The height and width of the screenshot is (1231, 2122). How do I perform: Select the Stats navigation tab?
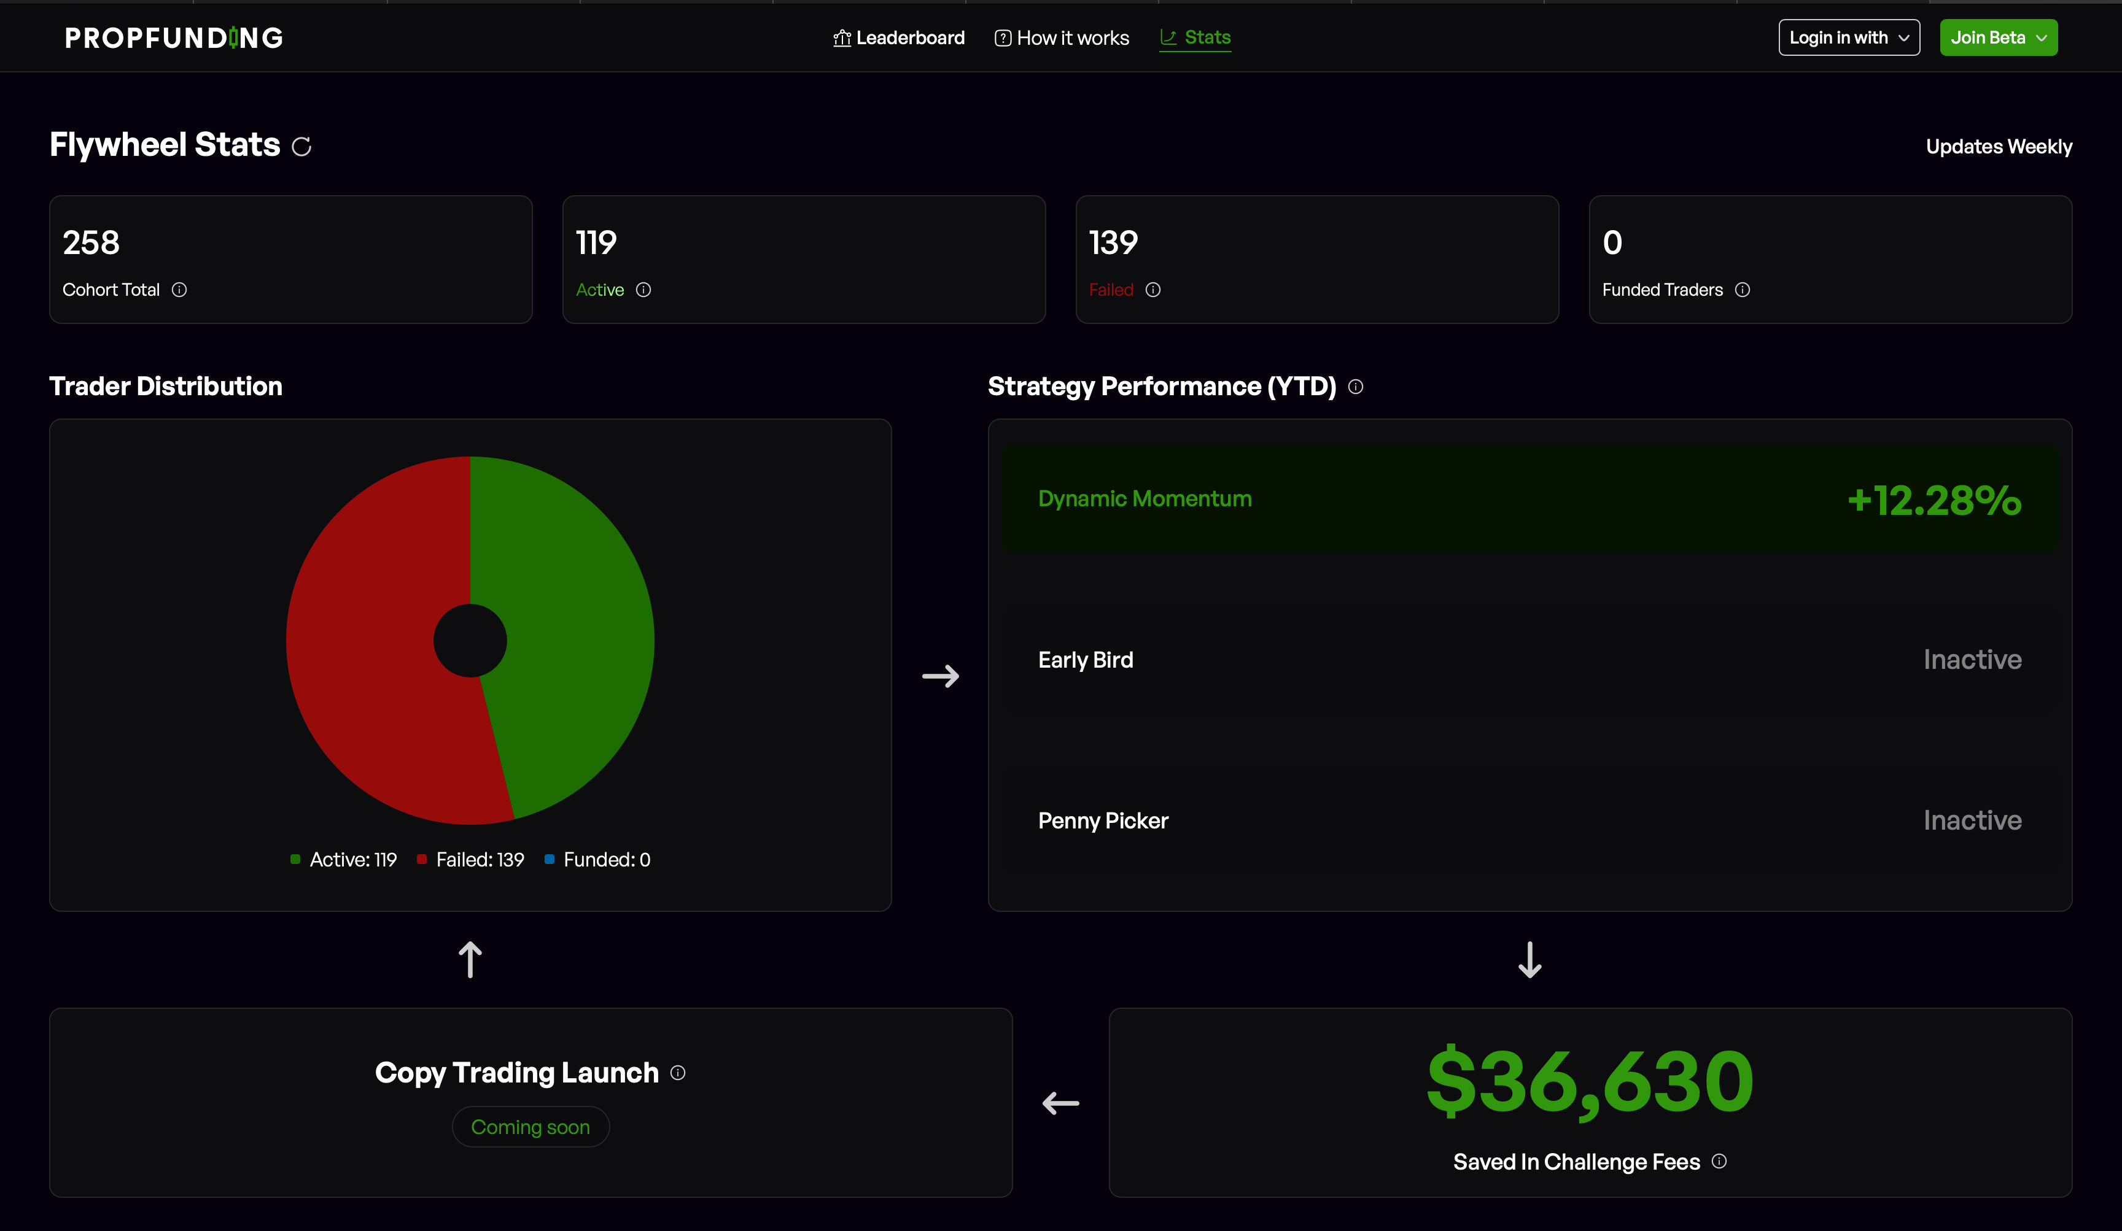(x=1195, y=38)
